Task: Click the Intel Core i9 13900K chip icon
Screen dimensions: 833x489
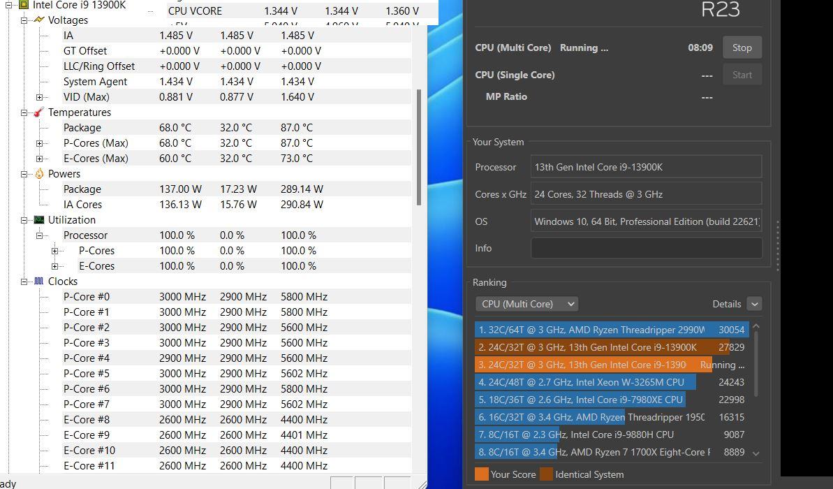Action: pyautogui.click(x=23, y=5)
